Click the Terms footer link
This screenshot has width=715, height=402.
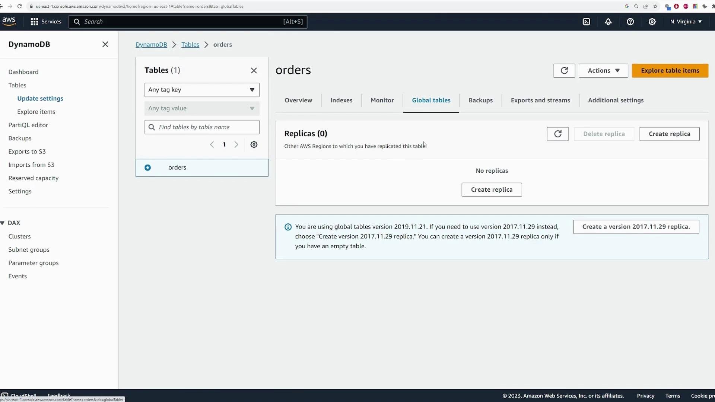coord(673,396)
